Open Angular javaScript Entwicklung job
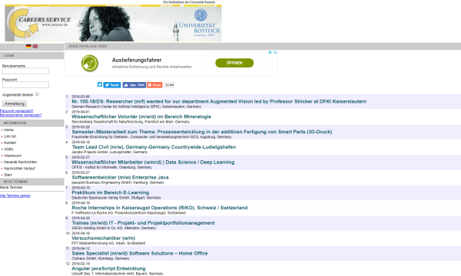The width and height of the screenshot is (461, 276). coord(108,268)
